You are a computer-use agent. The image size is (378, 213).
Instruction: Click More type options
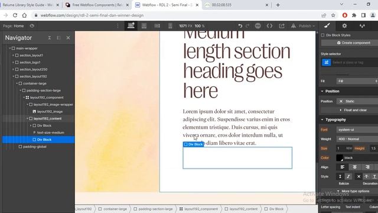[x=353, y=191]
